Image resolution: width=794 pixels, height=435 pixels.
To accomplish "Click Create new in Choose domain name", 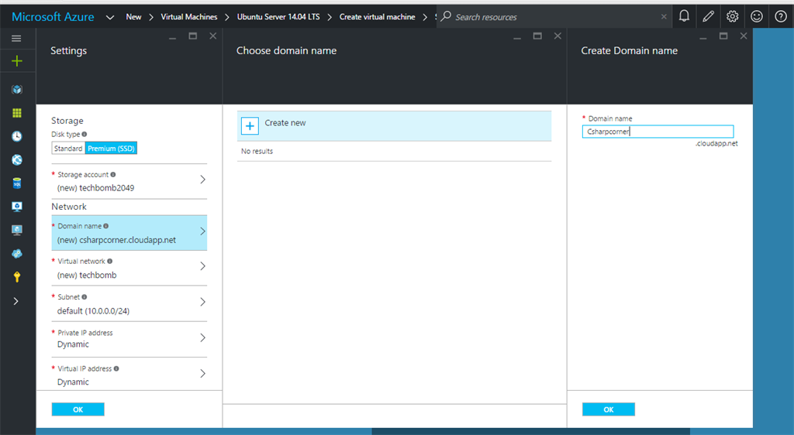I will point(394,126).
